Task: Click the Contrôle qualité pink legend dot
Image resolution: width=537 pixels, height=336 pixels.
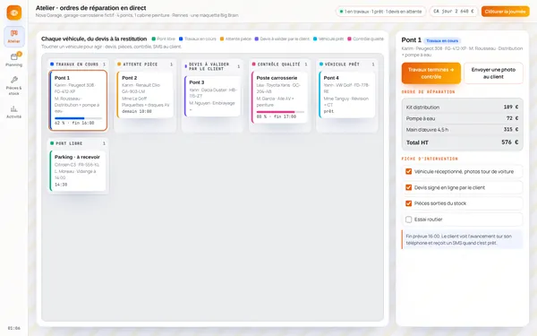Action: coord(349,39)
